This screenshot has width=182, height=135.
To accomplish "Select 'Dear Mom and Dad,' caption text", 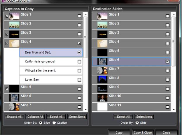I will click(x=38, y=52).
